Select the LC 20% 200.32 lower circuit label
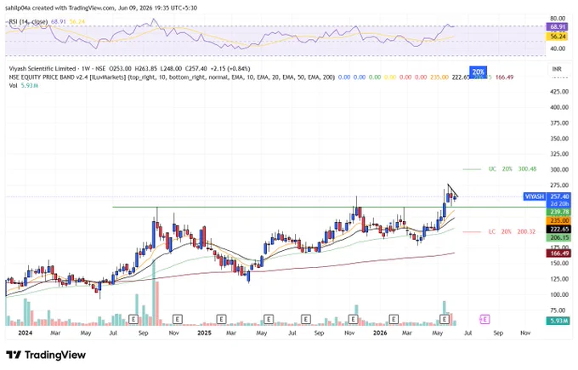Screen dimensions: 578x370 click(x=512, y=231)
